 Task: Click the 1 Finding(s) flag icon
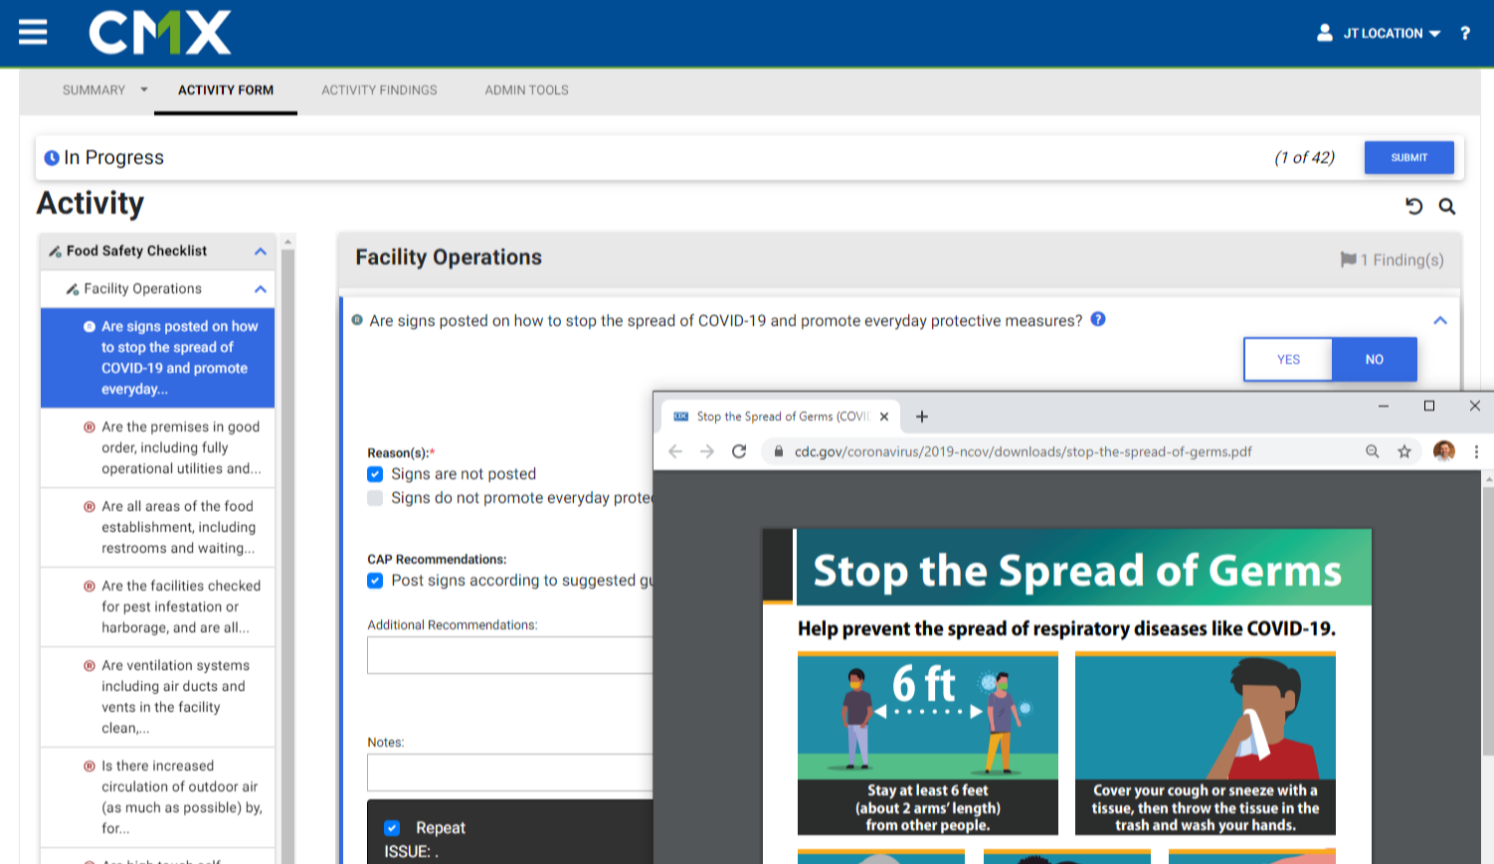point(1348,259)
